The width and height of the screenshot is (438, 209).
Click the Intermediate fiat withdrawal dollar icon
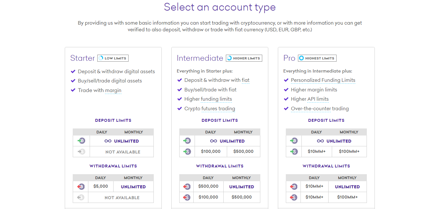187,197
